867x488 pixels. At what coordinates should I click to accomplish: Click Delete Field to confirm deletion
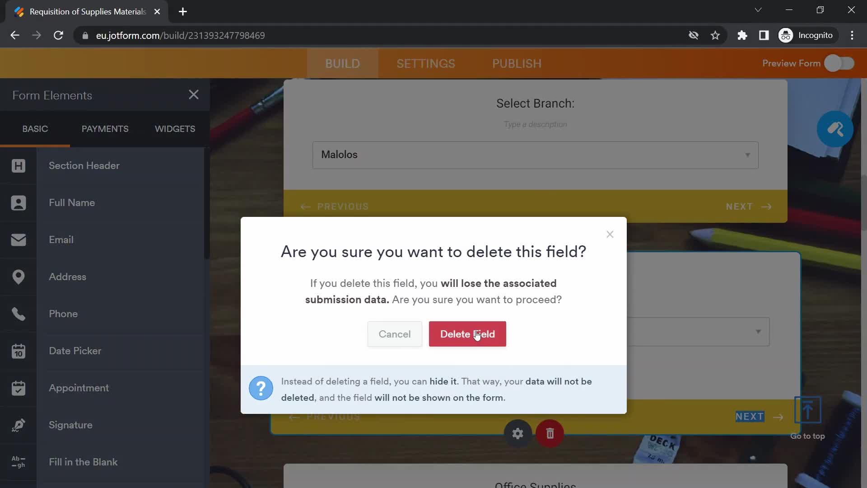coord(467,333)
